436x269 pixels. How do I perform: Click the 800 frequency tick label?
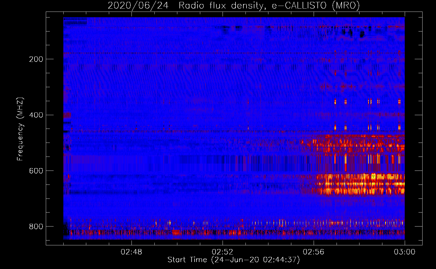(36, 226)
